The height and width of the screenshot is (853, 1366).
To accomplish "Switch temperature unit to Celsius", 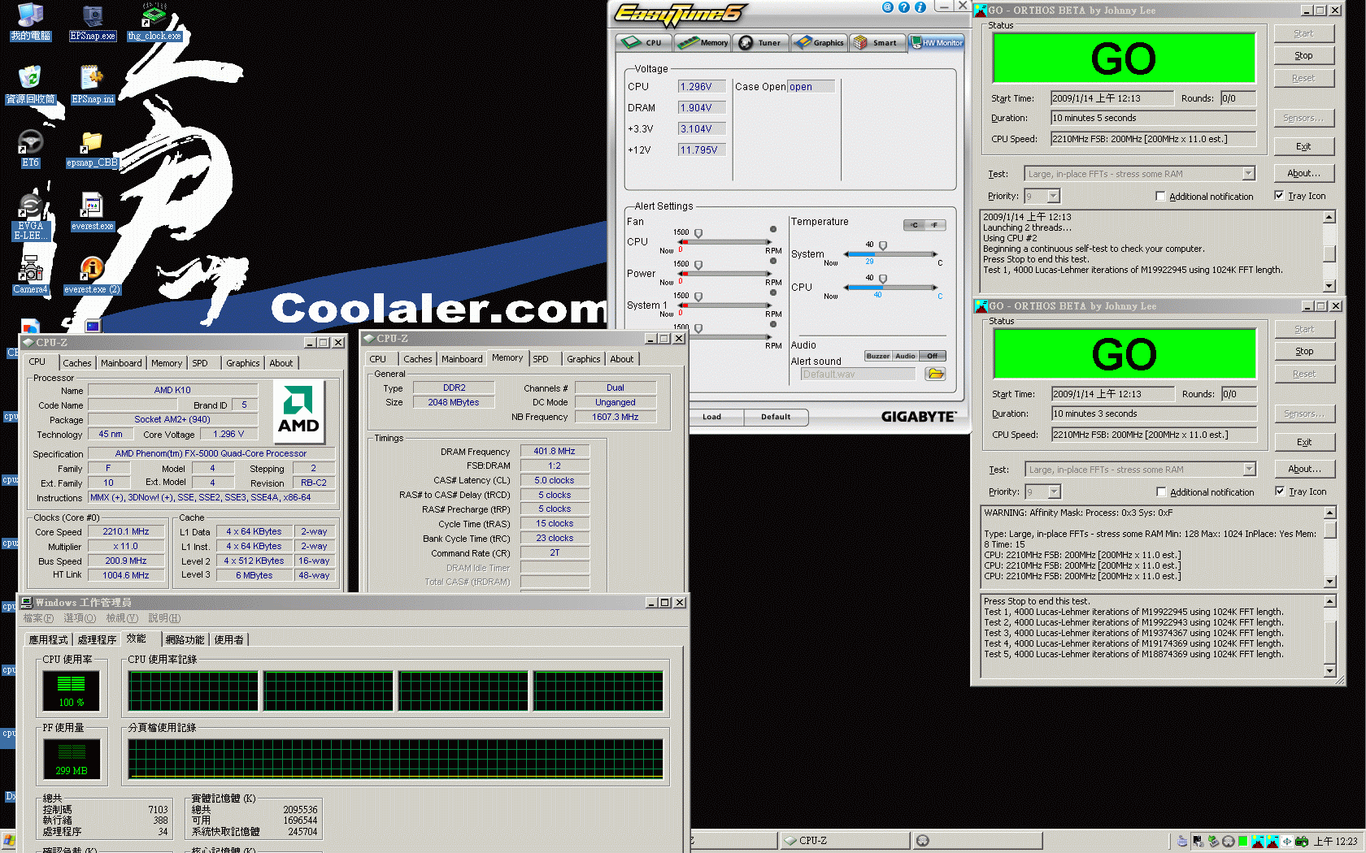I will [914, 225].
